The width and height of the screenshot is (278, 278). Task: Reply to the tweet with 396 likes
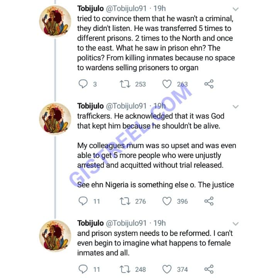[83, 201]
